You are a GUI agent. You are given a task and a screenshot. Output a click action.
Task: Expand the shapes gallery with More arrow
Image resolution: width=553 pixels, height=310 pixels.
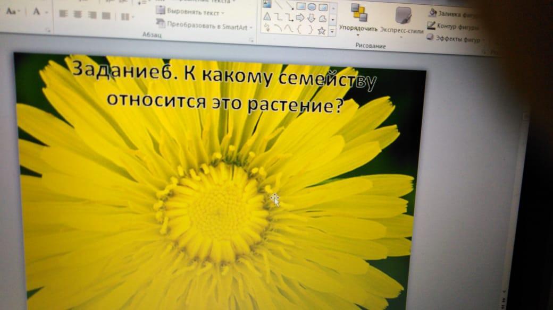332,31
